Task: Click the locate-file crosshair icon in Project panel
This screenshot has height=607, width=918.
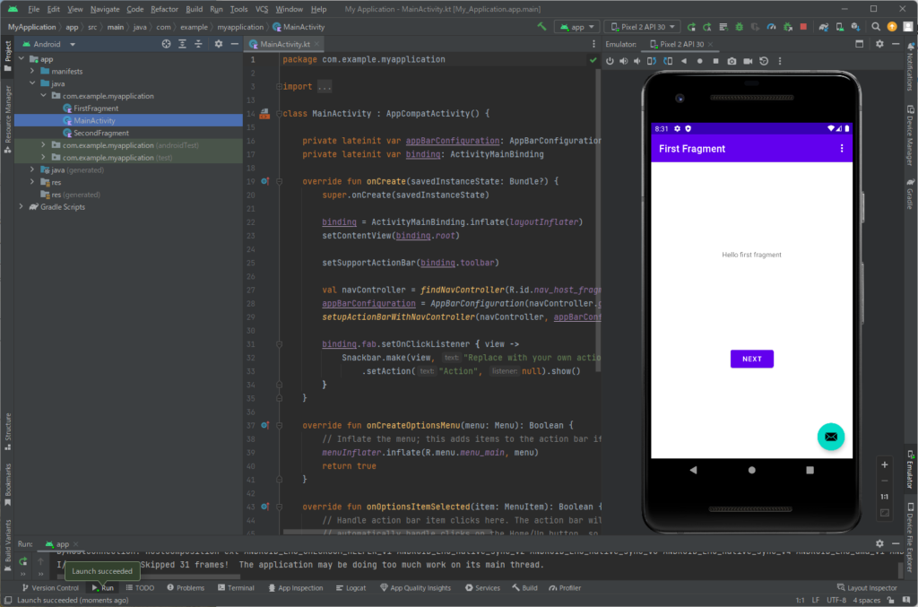Action: 166,44
